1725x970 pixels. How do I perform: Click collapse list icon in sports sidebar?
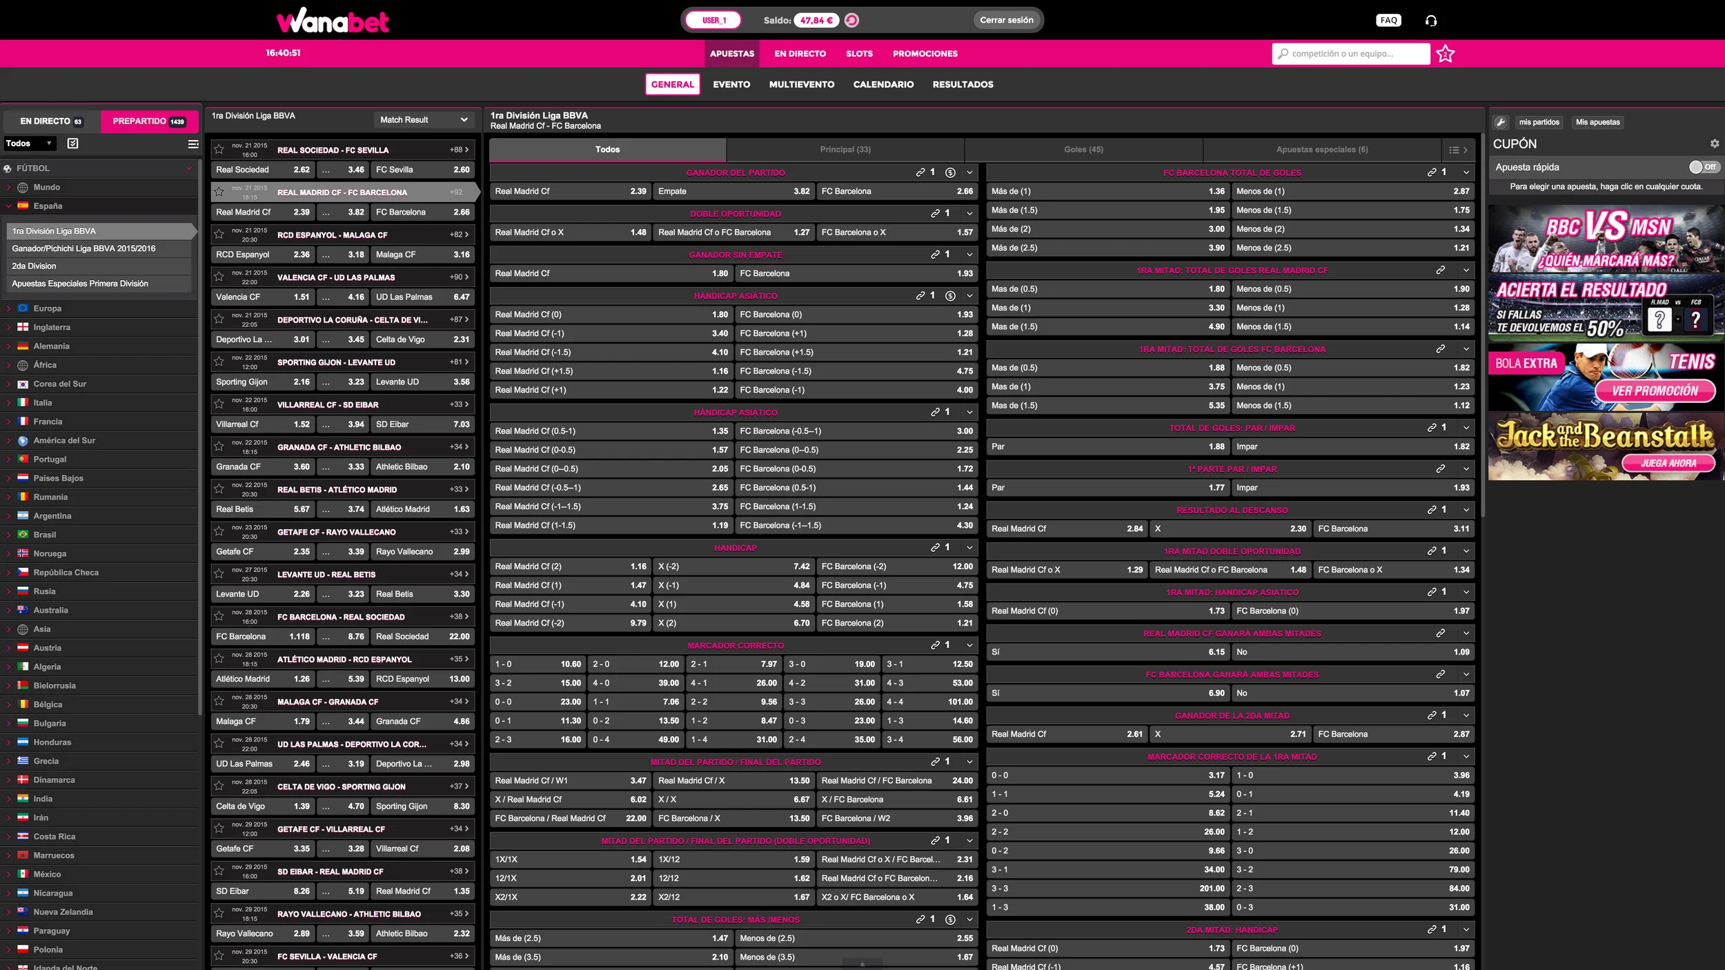point(193,144)
